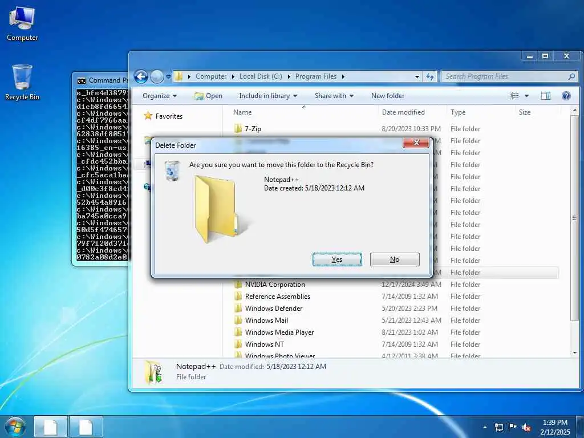
Task: Click the File folder type of Windows Mail
Action: click(x=465, y=321)
